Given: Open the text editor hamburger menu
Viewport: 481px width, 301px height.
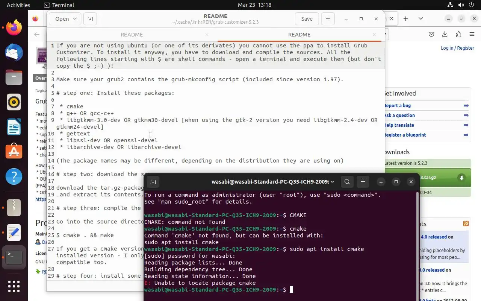Looking at the screenshot, I should pyautogui.click(x=328, y=19).
